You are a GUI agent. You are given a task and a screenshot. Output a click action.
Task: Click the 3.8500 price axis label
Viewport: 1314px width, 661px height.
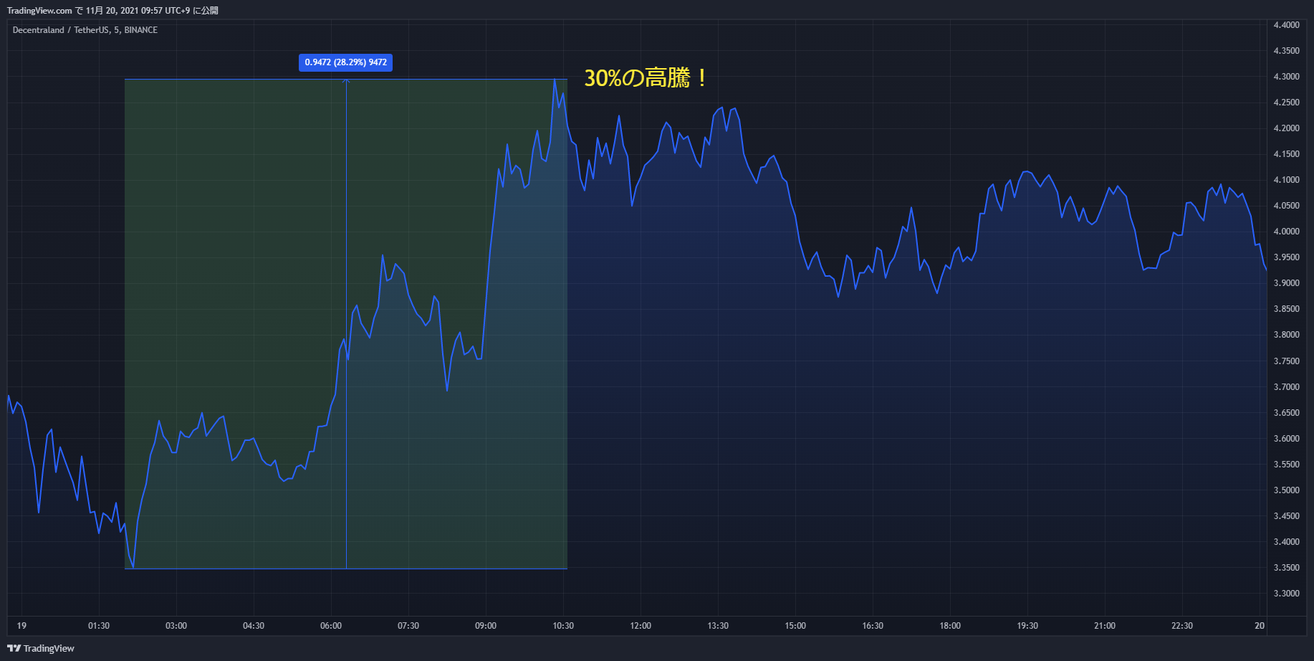(x=1286, y=309)
